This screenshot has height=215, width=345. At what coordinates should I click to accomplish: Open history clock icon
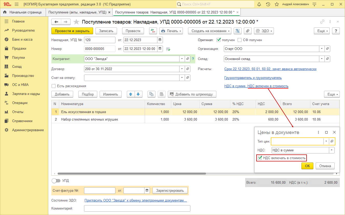point(268,4)
